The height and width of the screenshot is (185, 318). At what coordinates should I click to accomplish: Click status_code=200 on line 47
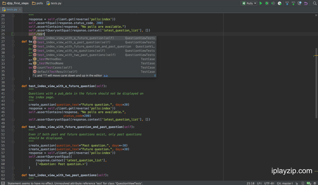pyautogui.click(x=76, y=116)
